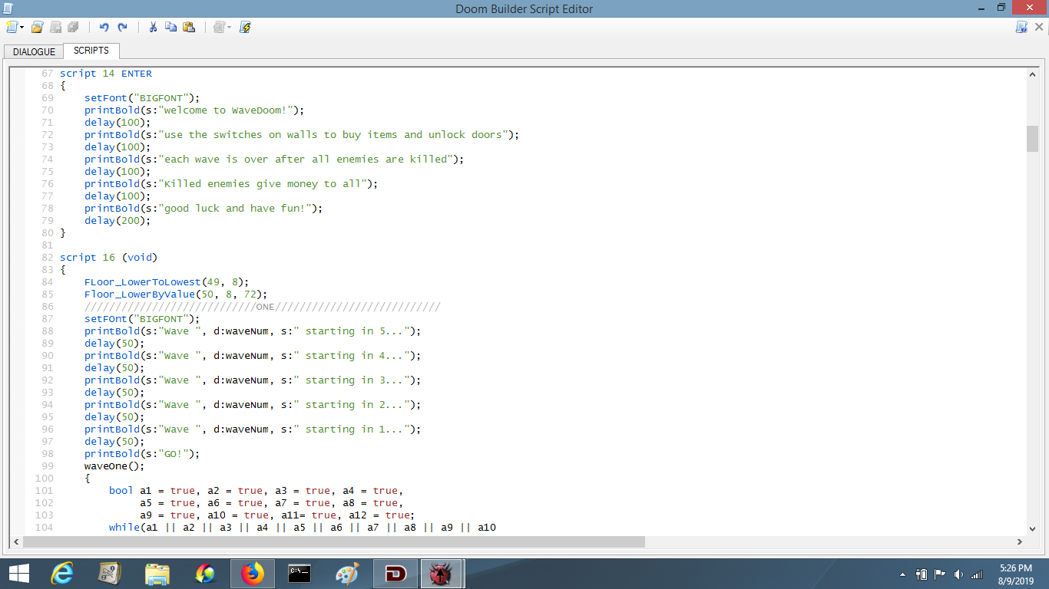Open the Command Prompt taskbar icon
Viewport: 1049px width, 589px height.
pyautogui.click(x=299, y=574)
